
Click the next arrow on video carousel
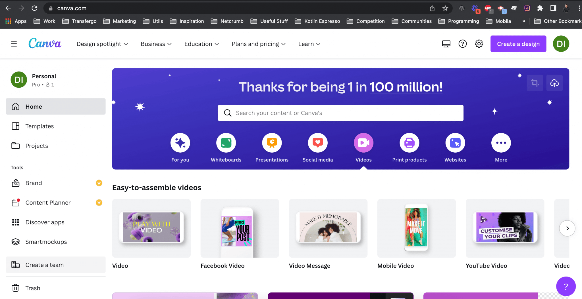567,228
